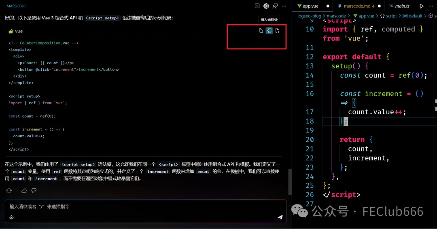The width and height of the screenshot is (437, 229).
Task: Click editor line number 14
Action: 310,75
